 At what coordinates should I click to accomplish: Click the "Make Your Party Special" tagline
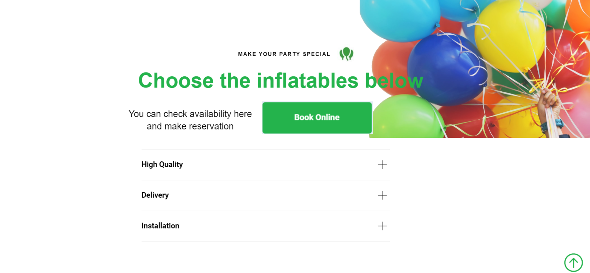284,54
